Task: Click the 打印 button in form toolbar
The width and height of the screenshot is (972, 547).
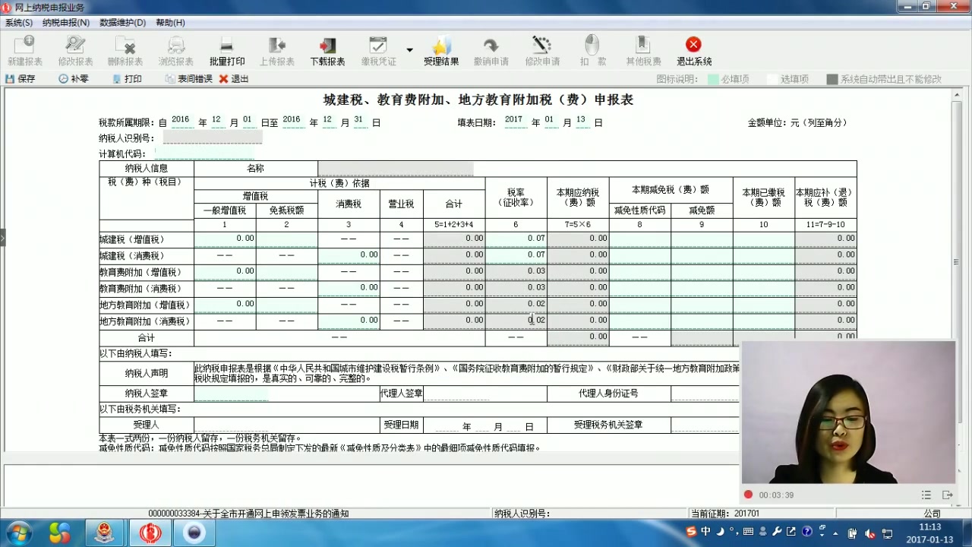Action: point(127,78)
